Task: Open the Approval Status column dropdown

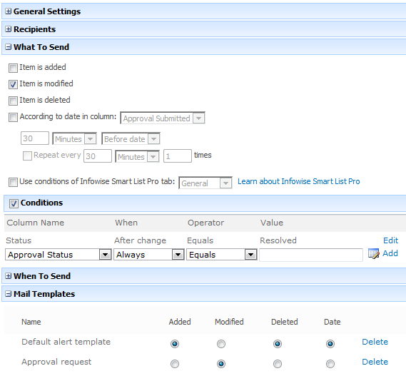Action: pyautogui.click(x=59, y=255)
